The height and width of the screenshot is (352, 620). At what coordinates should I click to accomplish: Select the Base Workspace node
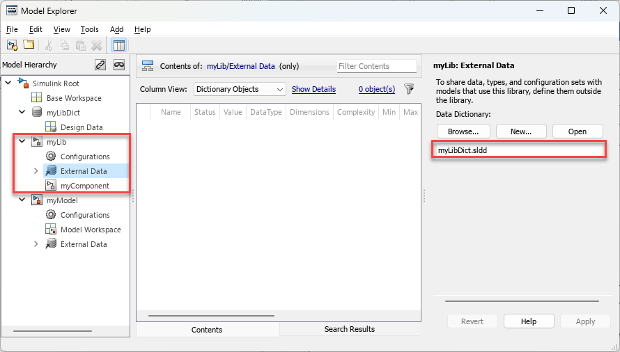coord(73,98)
